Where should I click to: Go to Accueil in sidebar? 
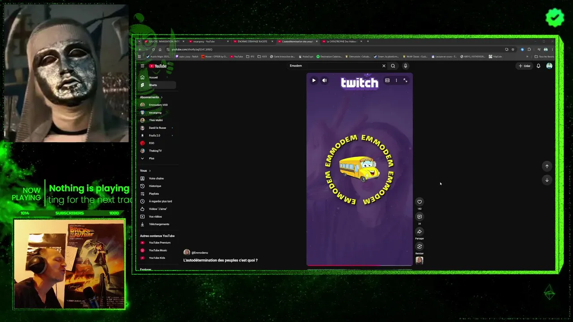158,77
